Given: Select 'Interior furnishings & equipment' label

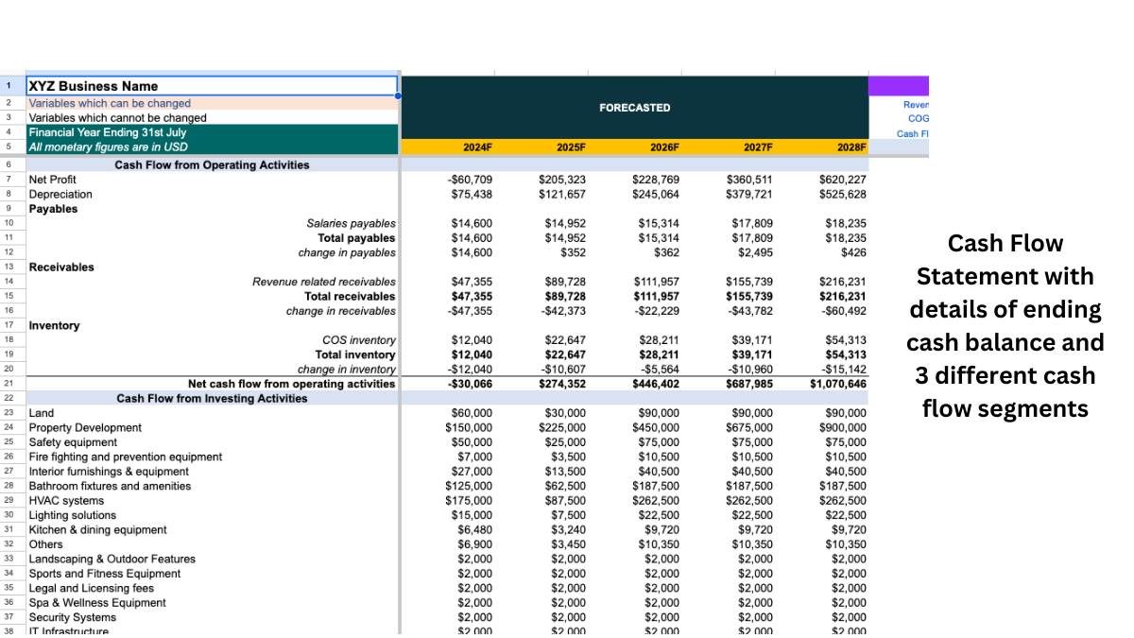Looking at the screenshot, I should pyautogui.click(x=109, y=472).
